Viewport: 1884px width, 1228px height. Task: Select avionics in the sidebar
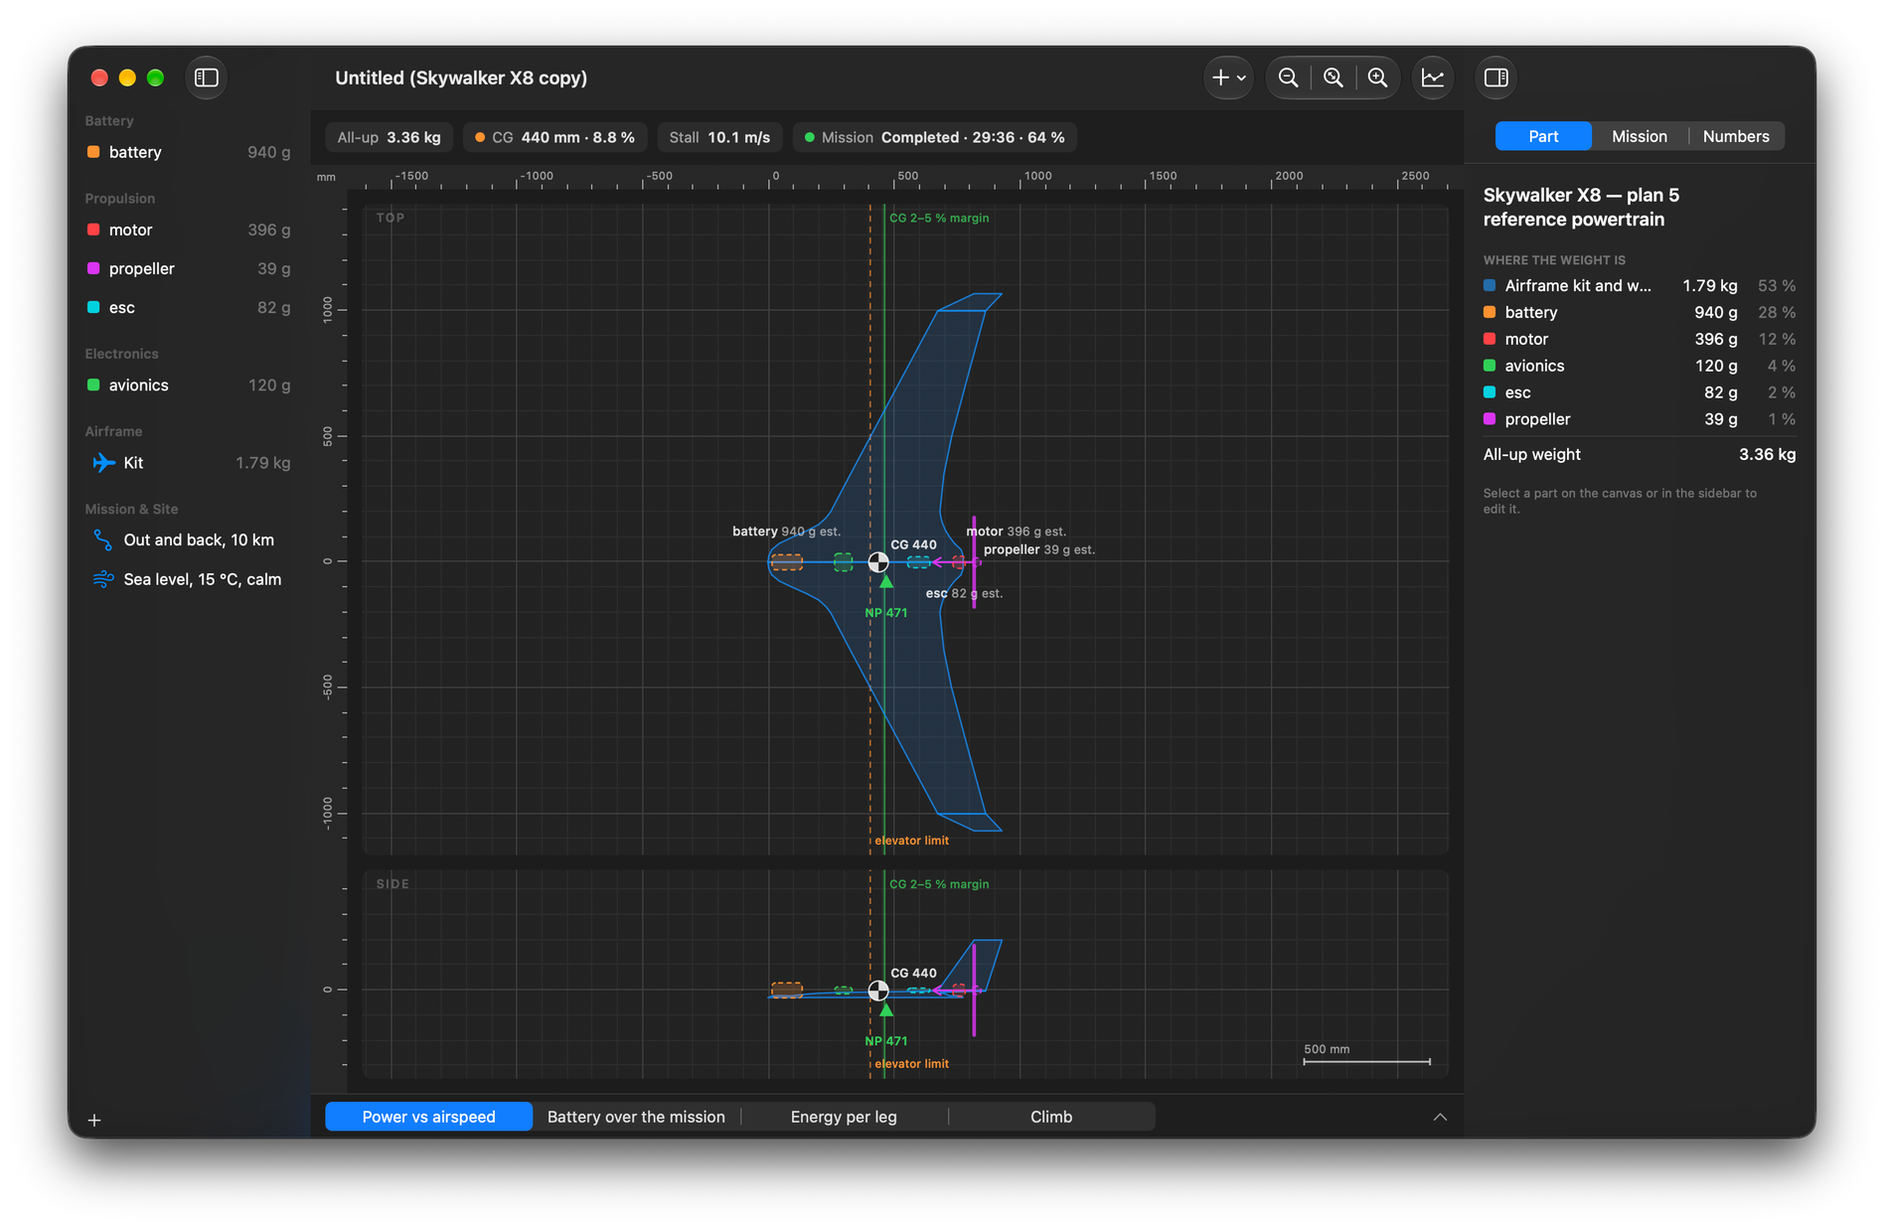(x=189, y=384)
